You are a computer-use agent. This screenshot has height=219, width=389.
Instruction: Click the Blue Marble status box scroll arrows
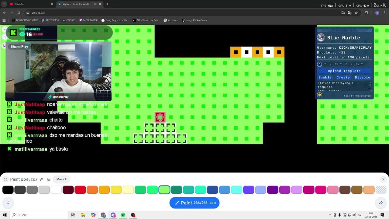point(370,85)
